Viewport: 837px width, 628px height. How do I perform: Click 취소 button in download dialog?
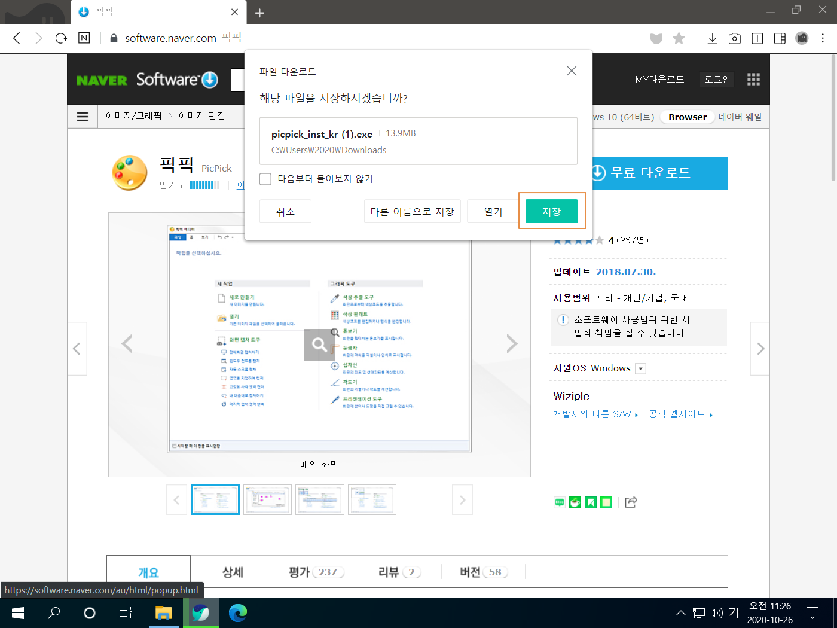click(285, 211)
